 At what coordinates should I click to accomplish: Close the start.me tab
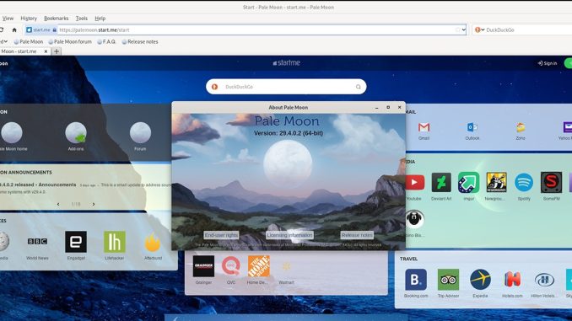coord(46,51)
